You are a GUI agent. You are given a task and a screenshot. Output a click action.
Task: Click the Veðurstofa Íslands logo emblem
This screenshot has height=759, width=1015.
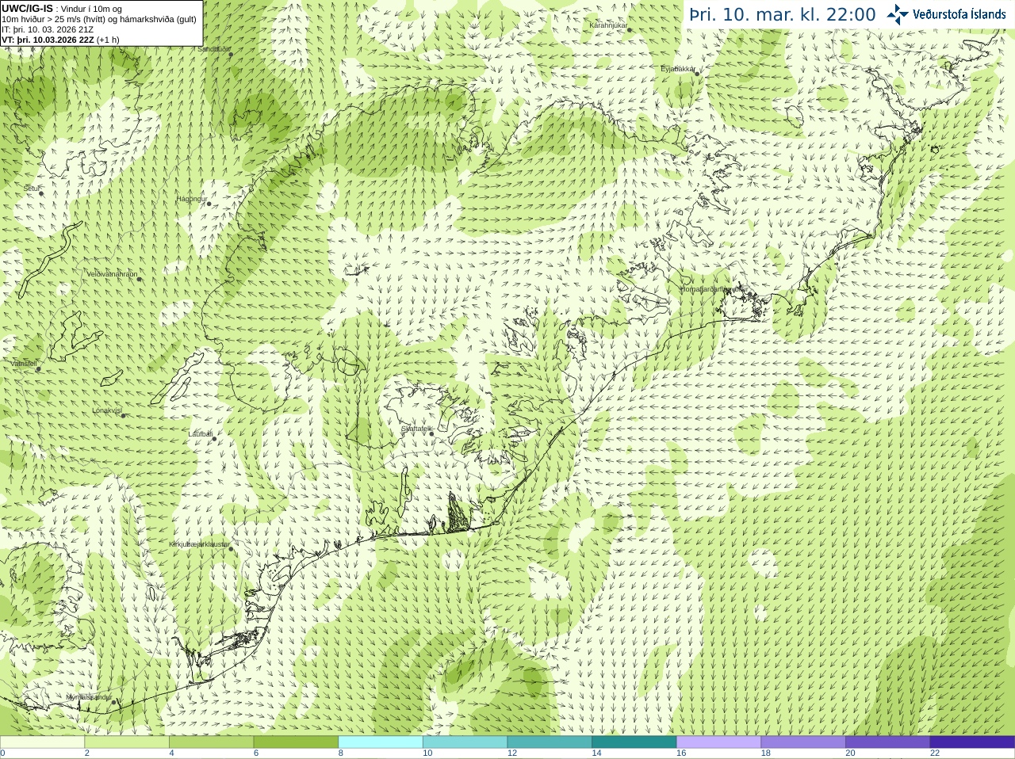(x=897, y=14)
